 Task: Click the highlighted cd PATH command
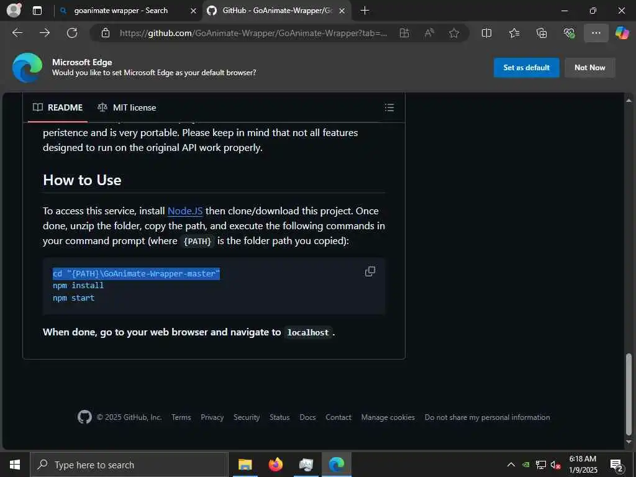136,274
